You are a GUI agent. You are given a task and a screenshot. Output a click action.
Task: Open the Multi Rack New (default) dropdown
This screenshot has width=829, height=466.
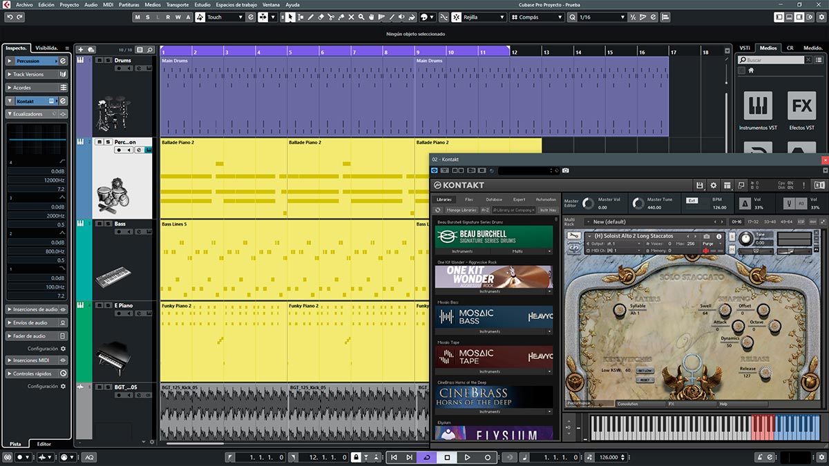654,222
